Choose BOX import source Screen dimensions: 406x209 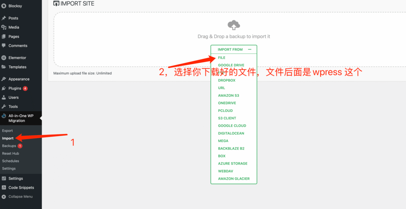point(222,156)
